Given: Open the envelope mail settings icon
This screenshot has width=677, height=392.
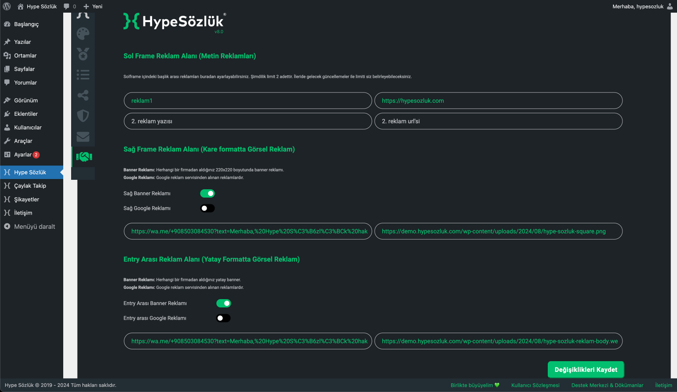Looking at the screenshot, I should 83,137.
